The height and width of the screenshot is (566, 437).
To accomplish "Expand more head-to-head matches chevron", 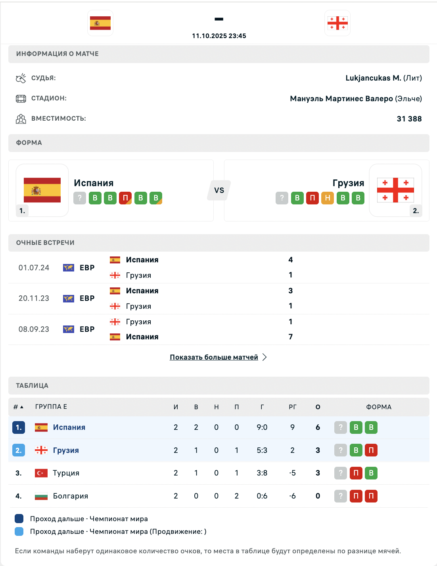I will (x=265, y=357).
